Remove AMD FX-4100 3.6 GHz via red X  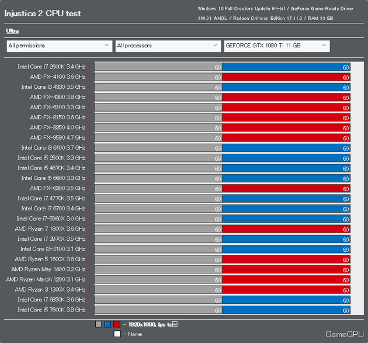click(89, 77)
